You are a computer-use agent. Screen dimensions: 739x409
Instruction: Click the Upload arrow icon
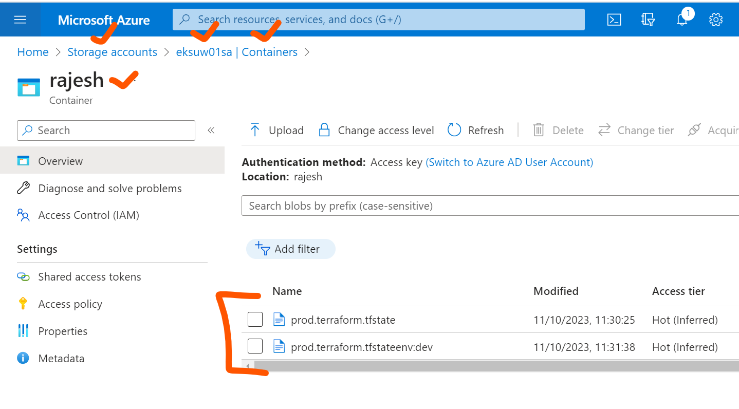click(x=255, y=130)
